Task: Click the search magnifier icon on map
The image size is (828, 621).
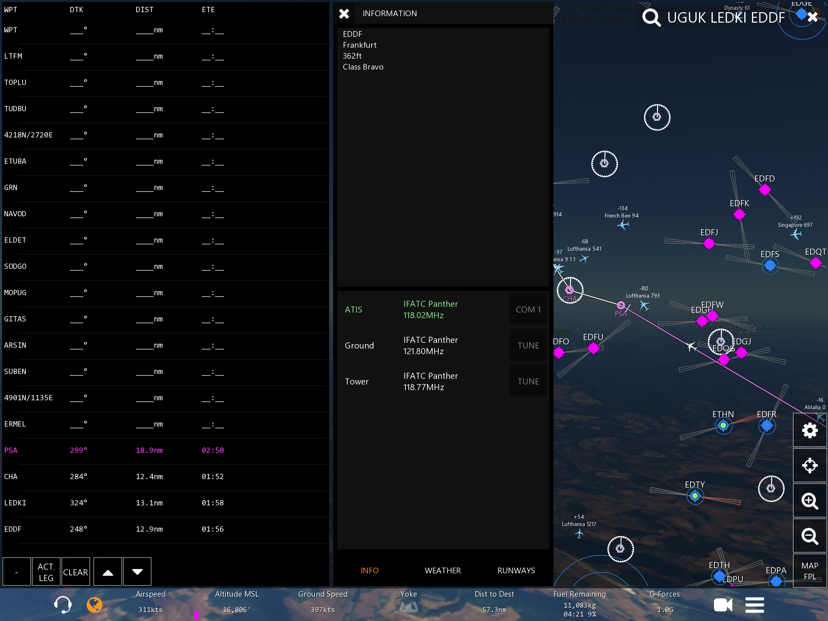Action: point(651,18)
